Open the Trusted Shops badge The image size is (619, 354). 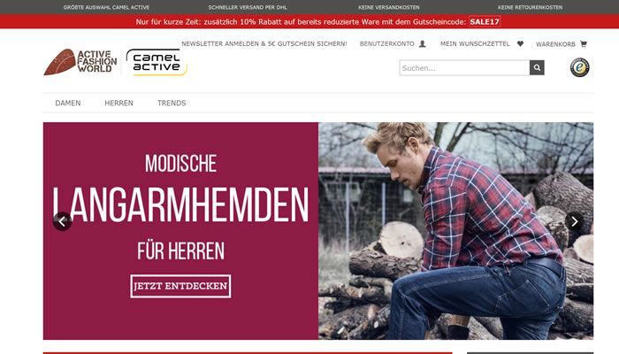[579, 67]
